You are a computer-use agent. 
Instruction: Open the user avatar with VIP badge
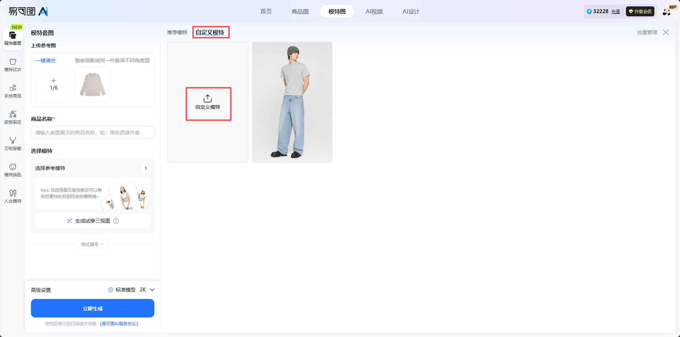click(667, 11)
